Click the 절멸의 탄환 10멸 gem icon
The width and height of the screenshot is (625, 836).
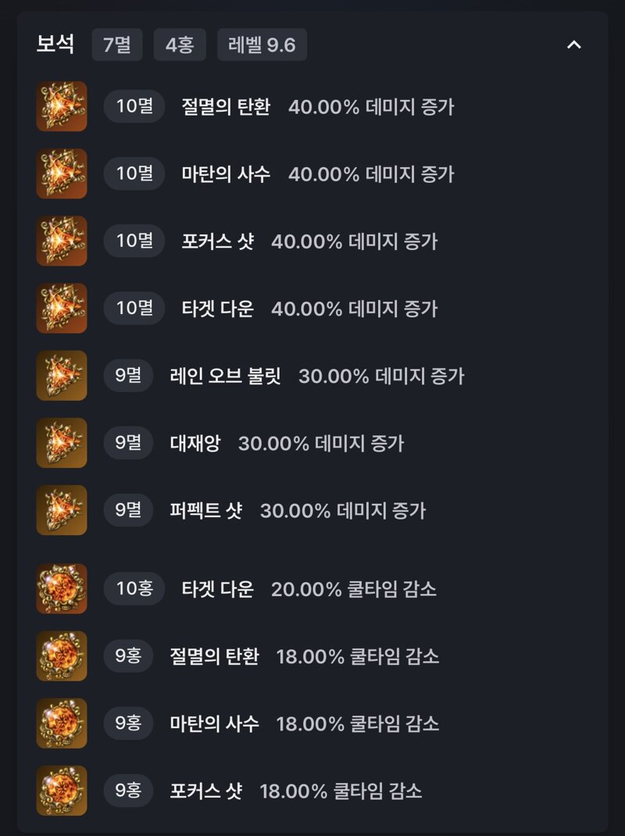(x=62, y=106)
